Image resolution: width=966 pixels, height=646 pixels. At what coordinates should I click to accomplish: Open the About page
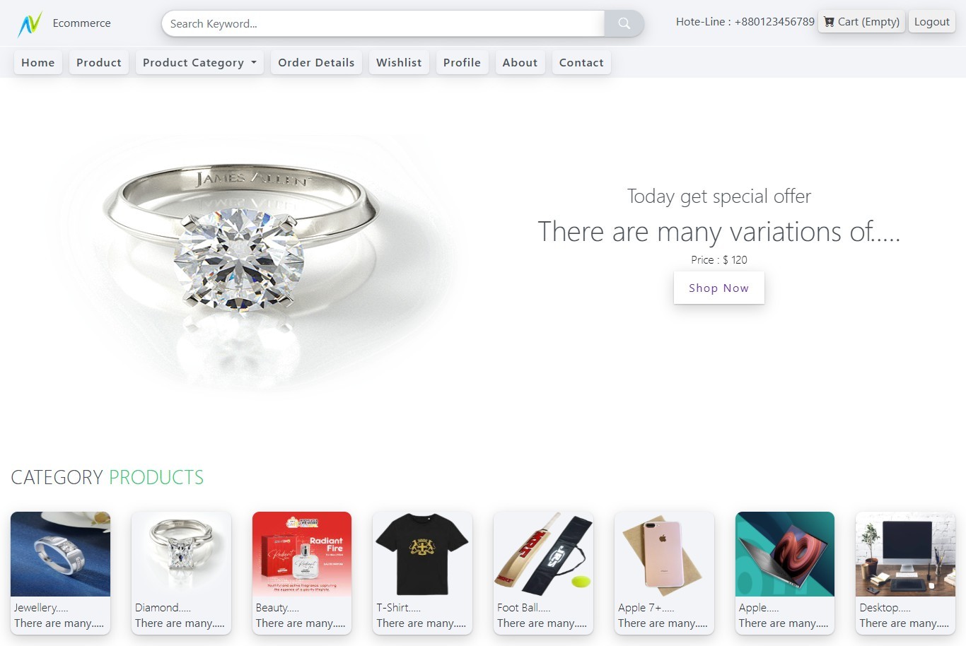click(520, 62)
